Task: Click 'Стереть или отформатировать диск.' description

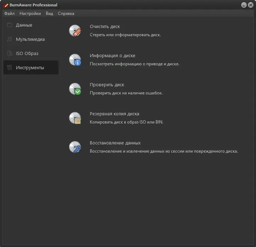Action: (x=125, y=35)
